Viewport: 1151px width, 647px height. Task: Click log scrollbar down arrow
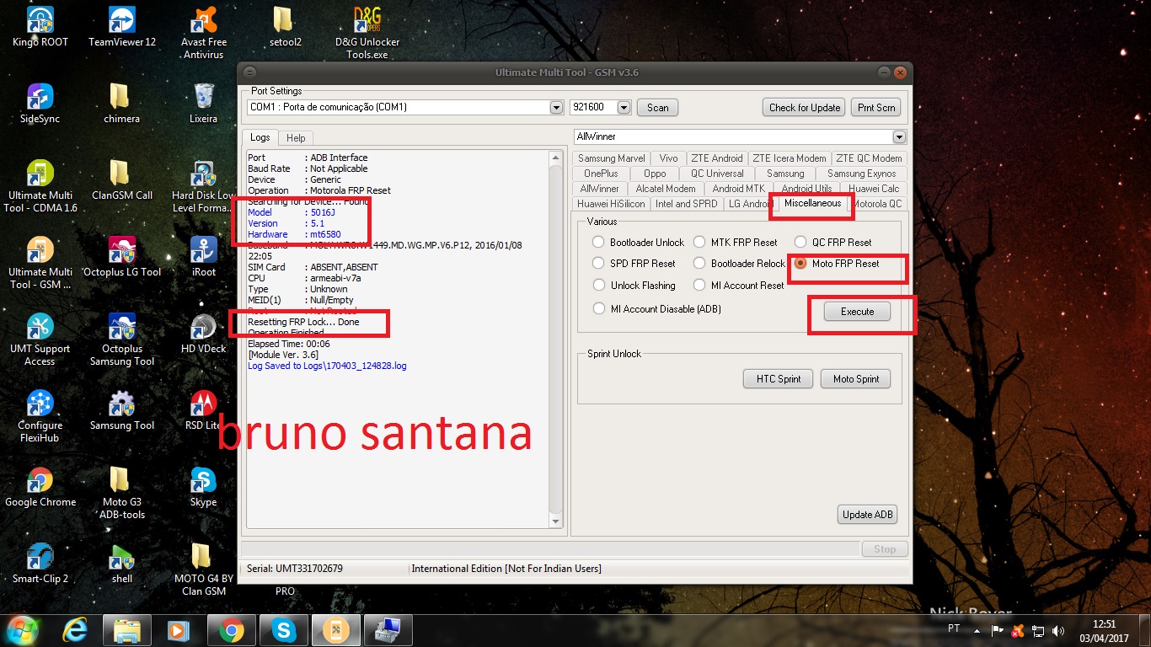click(x=555, y=521)
